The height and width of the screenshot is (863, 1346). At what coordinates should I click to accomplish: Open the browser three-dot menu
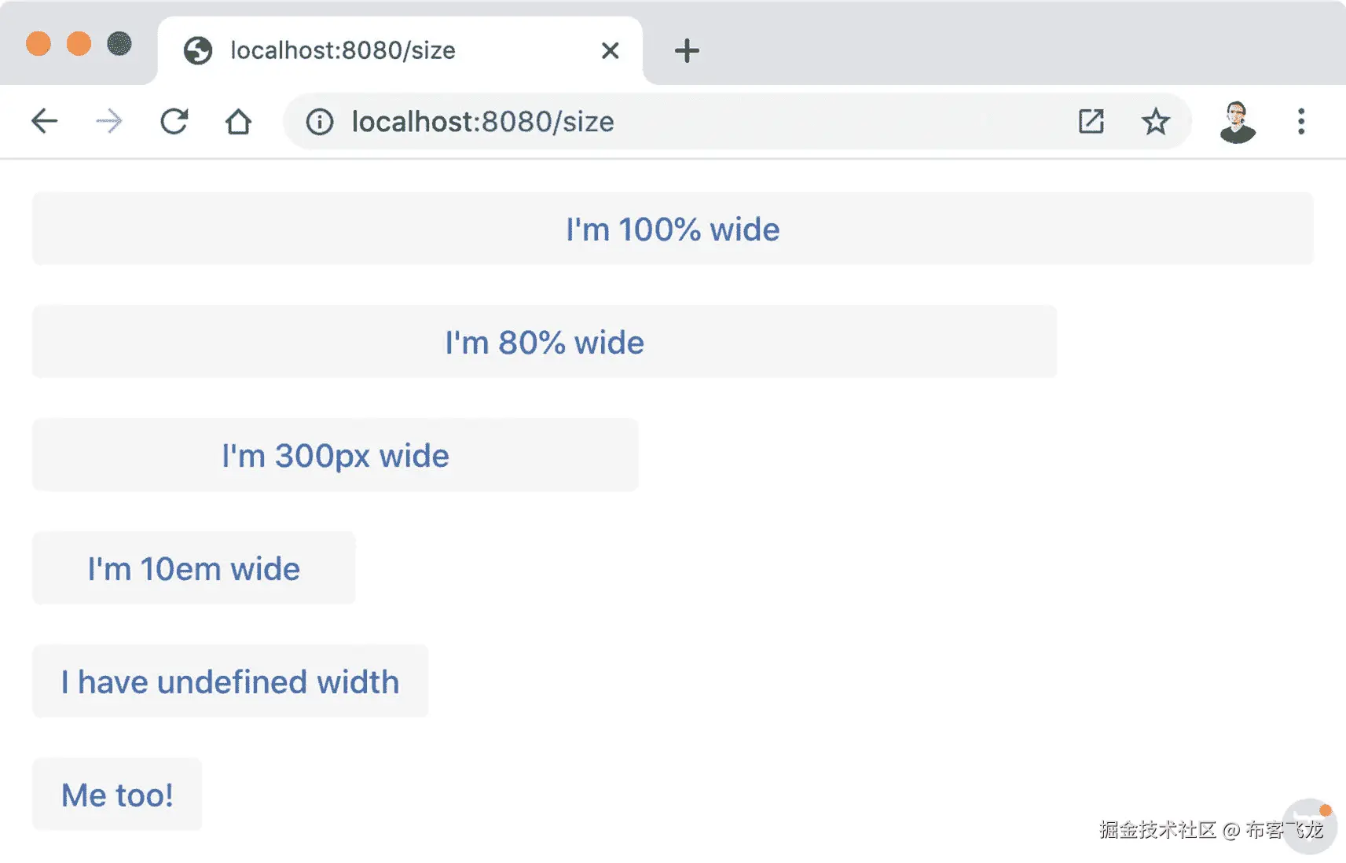(1301, 122)
